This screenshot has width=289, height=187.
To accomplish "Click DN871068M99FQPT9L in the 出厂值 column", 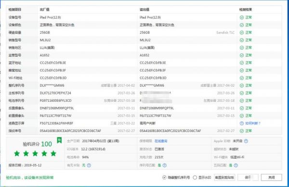I will tap(57, 108).
